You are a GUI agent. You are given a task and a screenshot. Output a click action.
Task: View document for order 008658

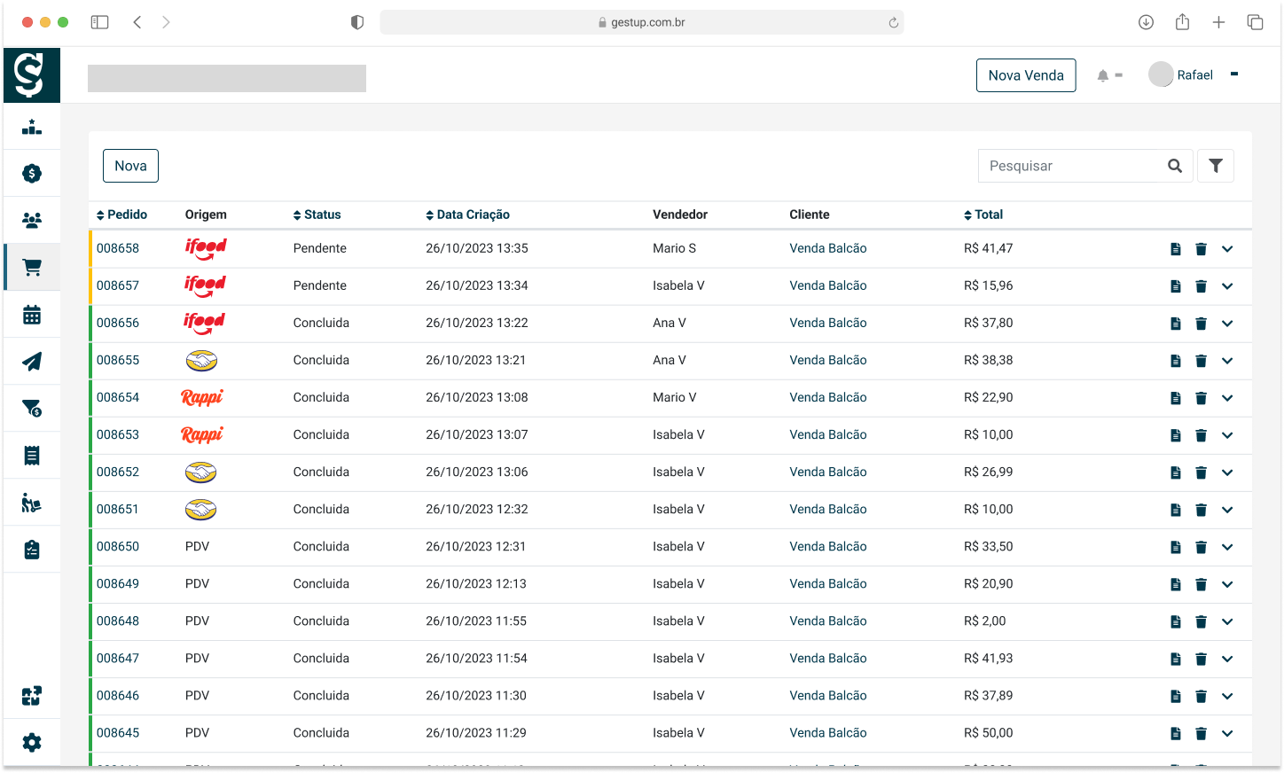click(1176, 249)
